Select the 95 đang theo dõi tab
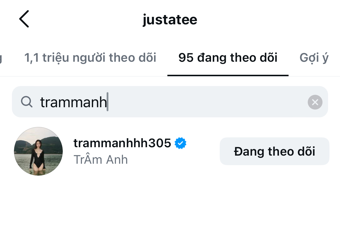The image size is (340, 235). [x=228, y=58]
